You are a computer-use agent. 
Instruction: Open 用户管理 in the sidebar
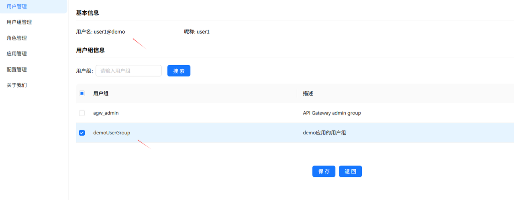(x=17, y=6)
